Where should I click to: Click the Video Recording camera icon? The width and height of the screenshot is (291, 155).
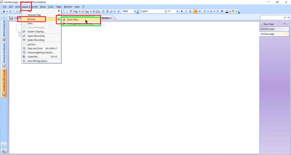pos(24,40)
